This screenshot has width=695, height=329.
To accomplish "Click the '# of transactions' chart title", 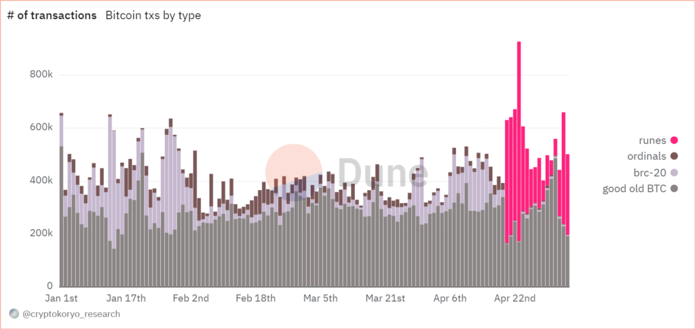I will pyautogui.click(x=52, y=16).
